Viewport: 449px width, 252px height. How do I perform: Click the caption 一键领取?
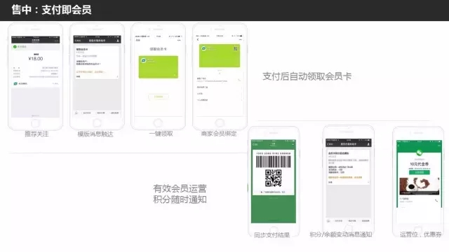click(x=161, y=134)
